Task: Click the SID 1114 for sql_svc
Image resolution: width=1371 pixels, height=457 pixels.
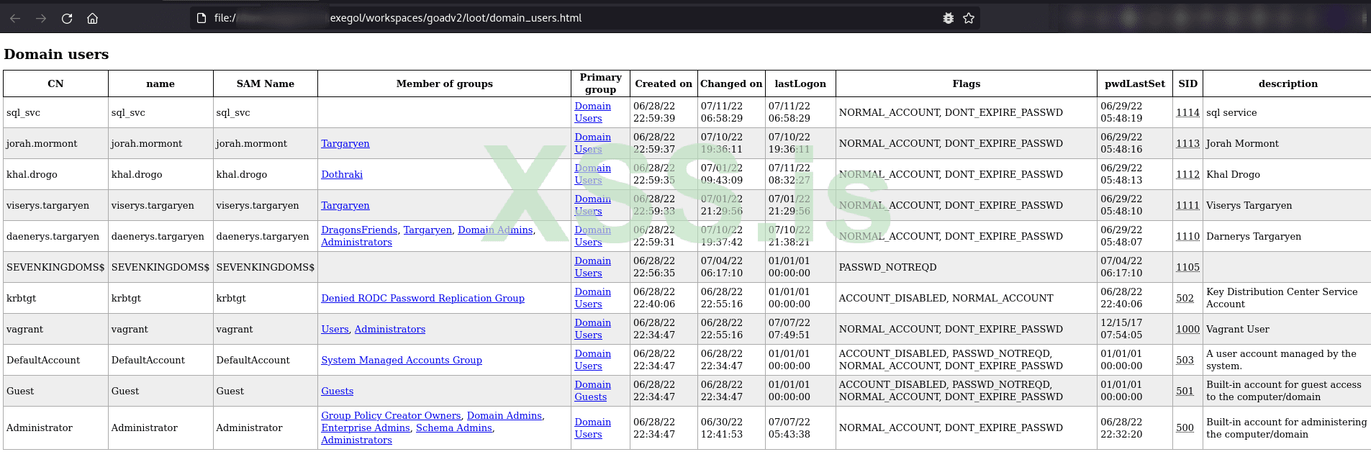Action: point(1187,112)
